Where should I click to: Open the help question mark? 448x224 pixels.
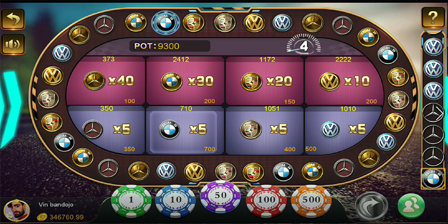point(433,18)
